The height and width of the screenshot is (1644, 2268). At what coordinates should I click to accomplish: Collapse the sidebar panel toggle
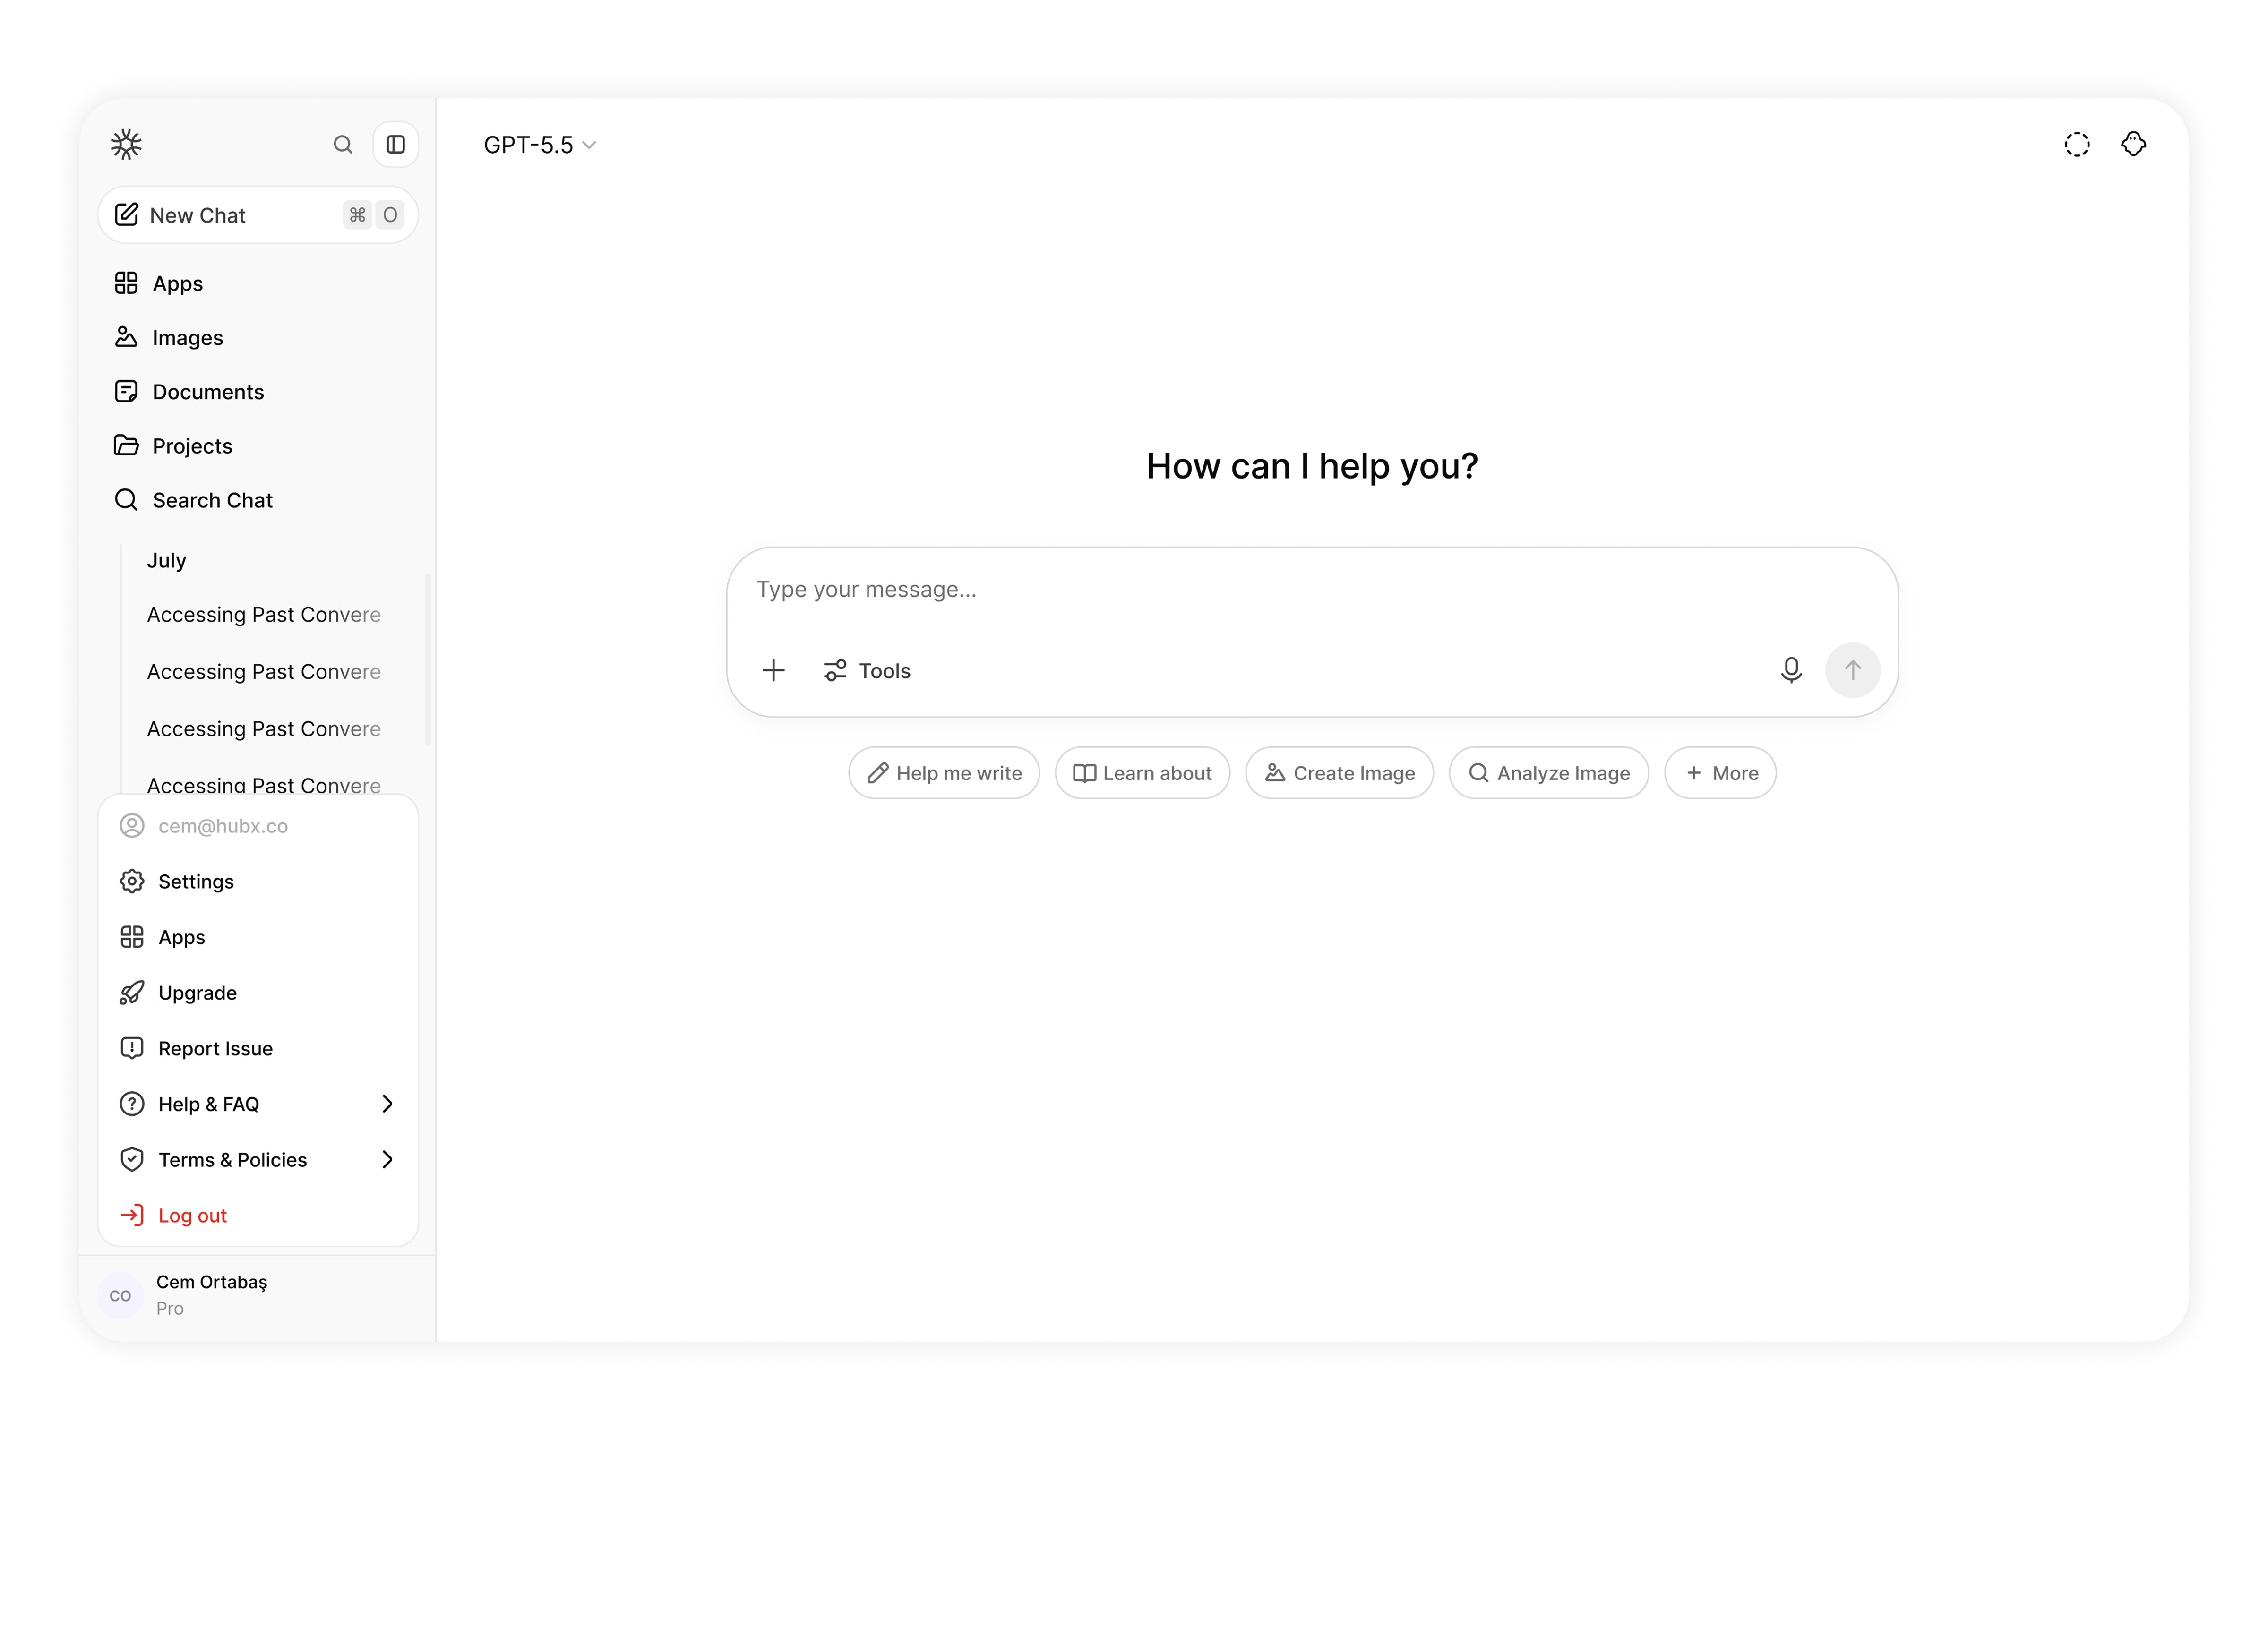(x=396, y=145)
